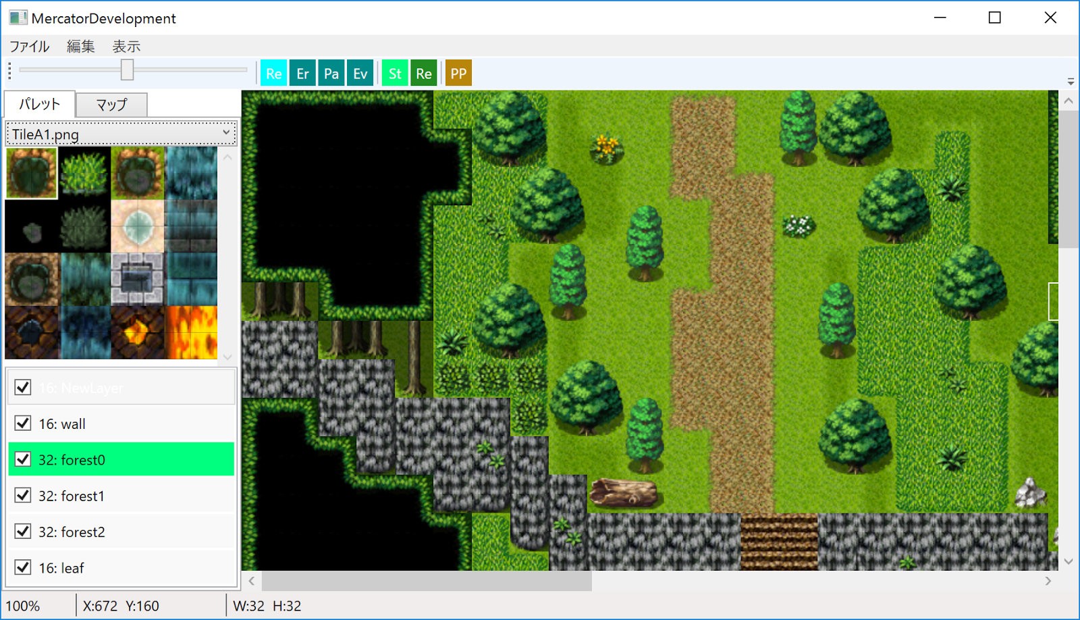Click the map vertical scrollbar down arrow
The height and width of the screenshot is (620, 1080).
1068,561
